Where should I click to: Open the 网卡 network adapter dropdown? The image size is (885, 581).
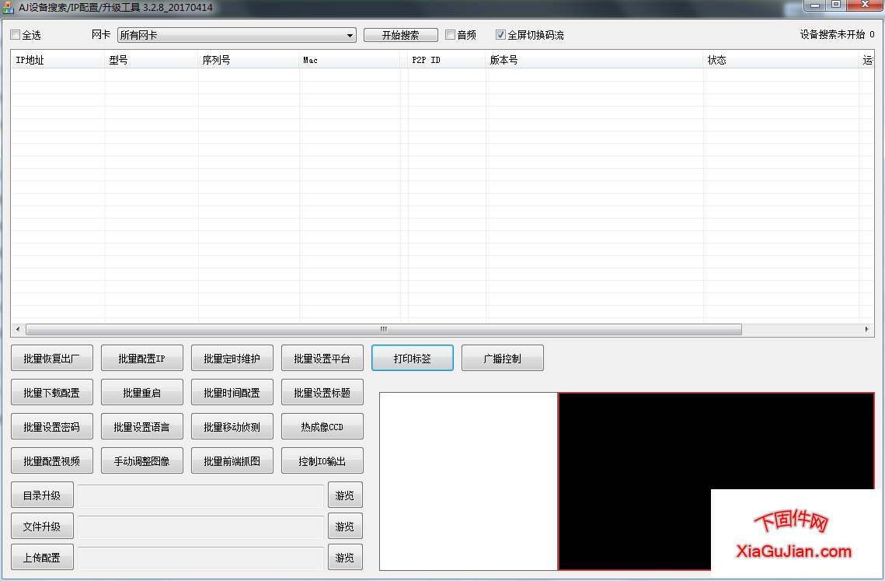236,35
